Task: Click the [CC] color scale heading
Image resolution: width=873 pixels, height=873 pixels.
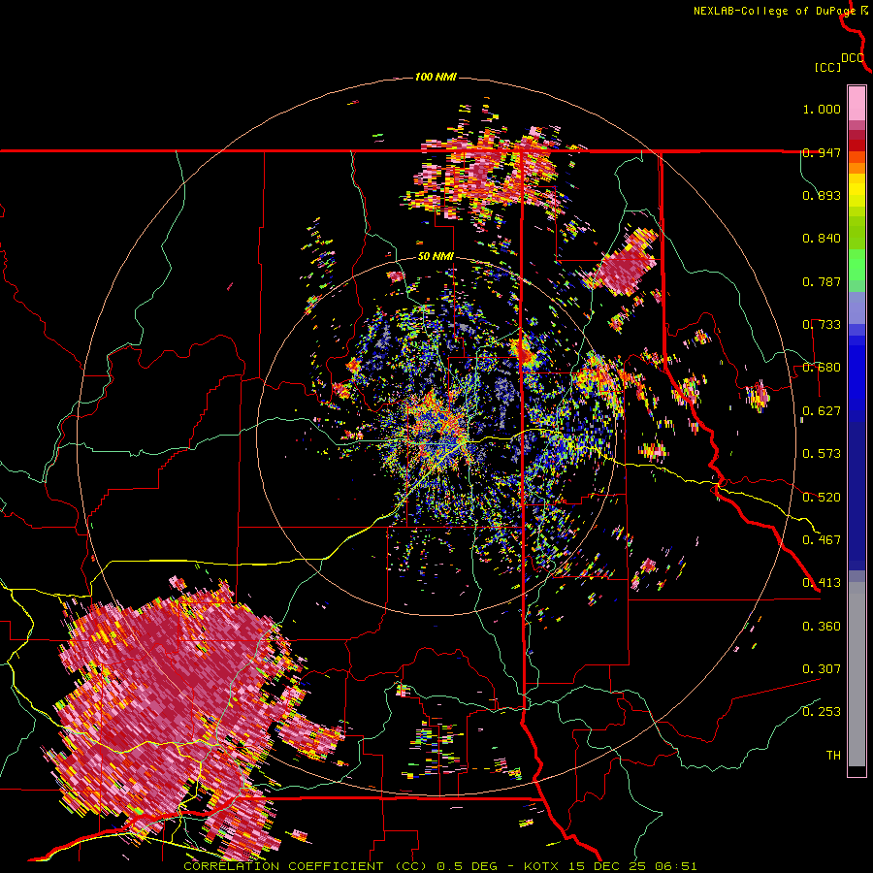Action: coord(828,67)
